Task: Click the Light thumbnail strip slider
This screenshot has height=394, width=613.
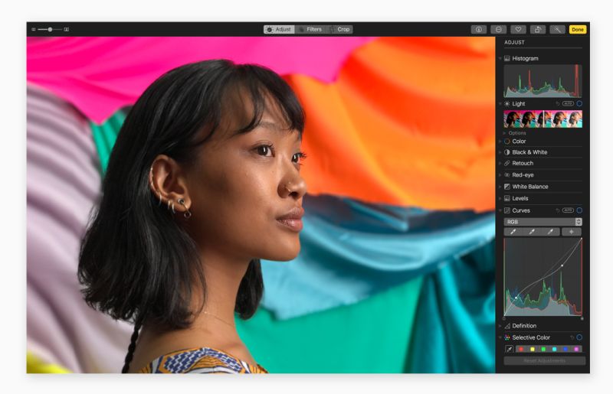Action: [x=543, y=119]
